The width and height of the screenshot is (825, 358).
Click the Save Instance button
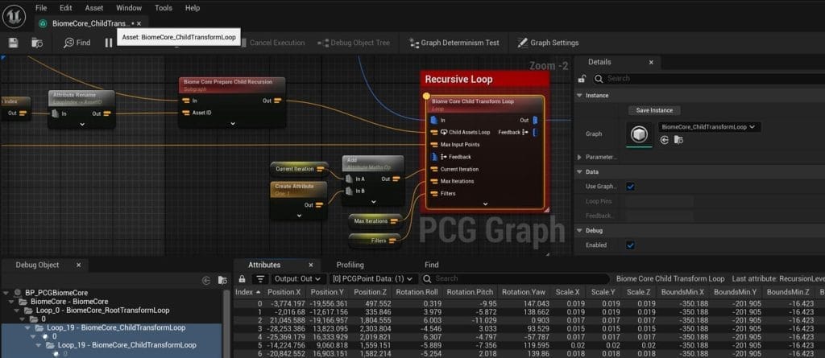pyautogui.click(x=653, y=110)
